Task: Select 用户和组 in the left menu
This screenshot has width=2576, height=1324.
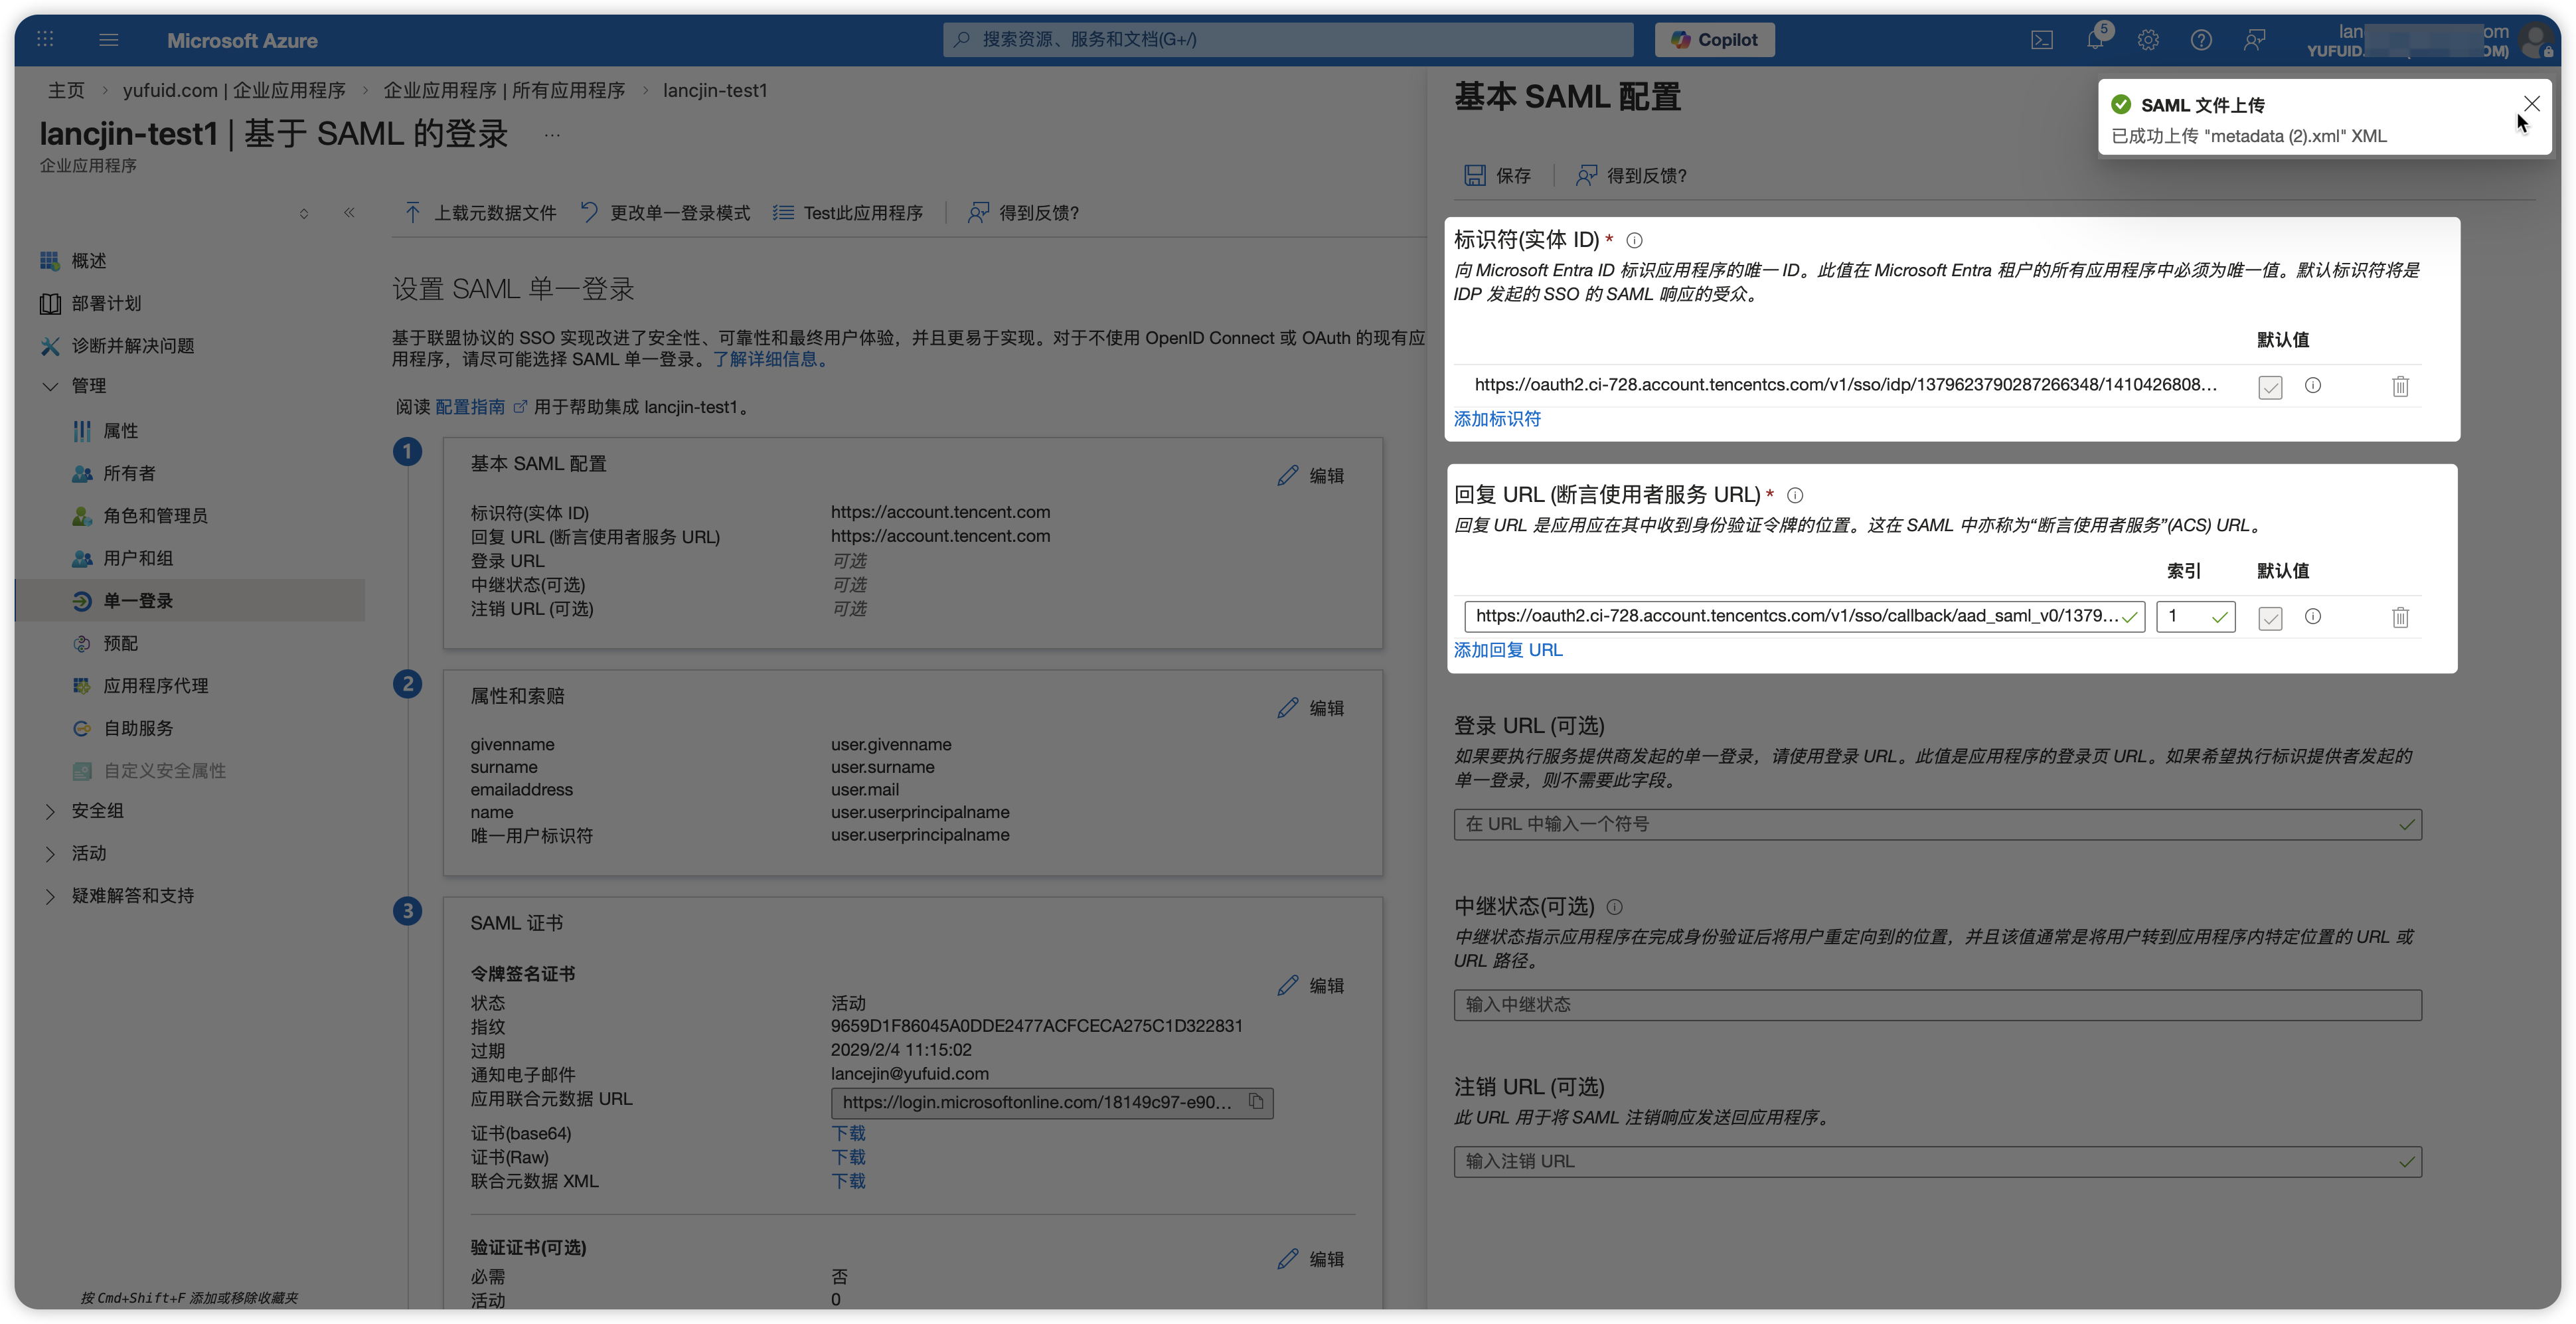Action: click(x=138, y=558)
